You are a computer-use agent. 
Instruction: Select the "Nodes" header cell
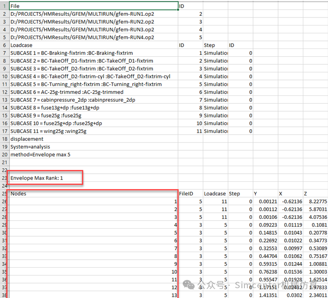(93, 194)
